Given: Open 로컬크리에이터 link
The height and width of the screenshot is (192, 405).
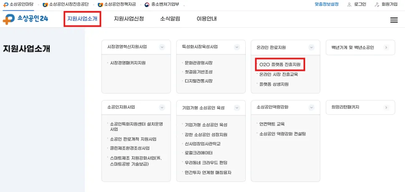Looking at the screenshot, I should [x=198, y=153].
